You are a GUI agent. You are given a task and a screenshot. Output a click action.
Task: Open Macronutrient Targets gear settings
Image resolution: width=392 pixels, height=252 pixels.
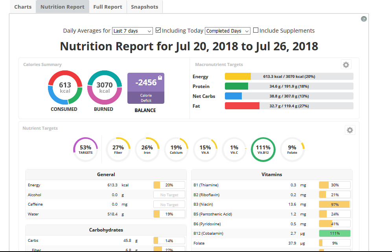pos(346,65)
